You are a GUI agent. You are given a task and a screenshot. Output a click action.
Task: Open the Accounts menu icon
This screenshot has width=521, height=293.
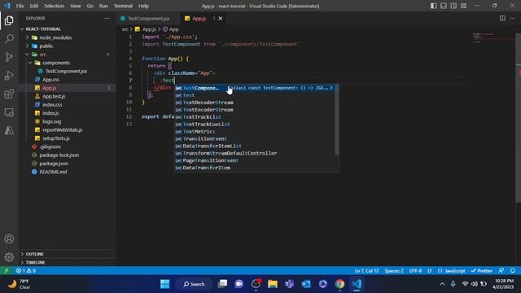tap(9, 238)
